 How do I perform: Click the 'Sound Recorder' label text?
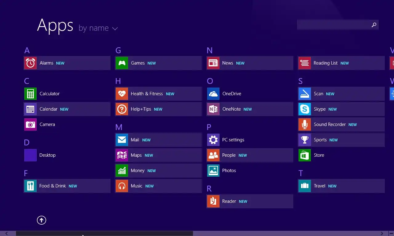(x=330, y=124)
